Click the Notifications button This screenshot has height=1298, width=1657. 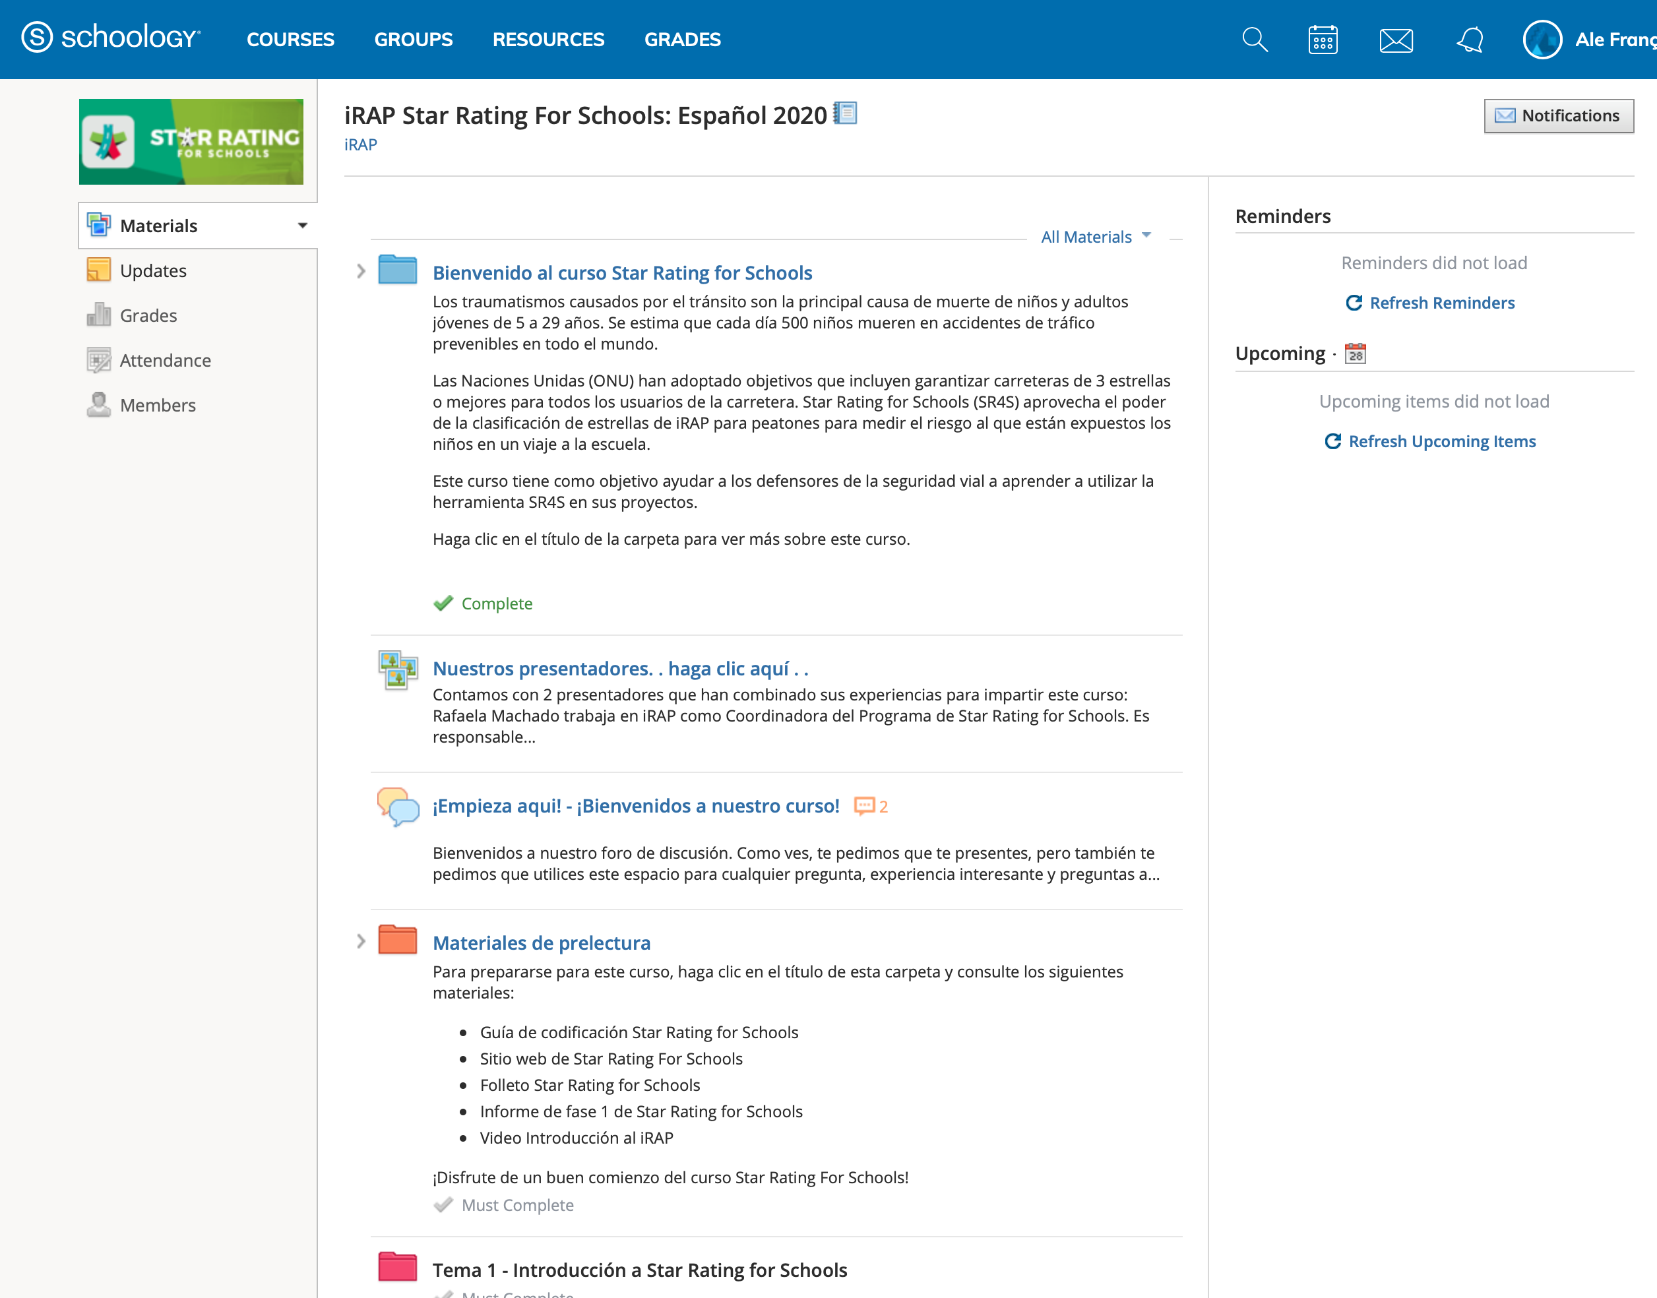[1559, 115]
